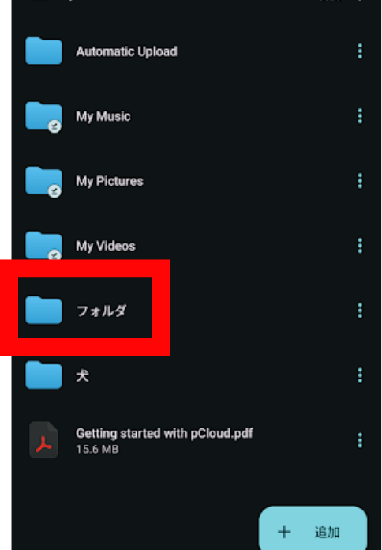Open more options for My Music
Screen dimensions: 382x550
pos(360,116)
